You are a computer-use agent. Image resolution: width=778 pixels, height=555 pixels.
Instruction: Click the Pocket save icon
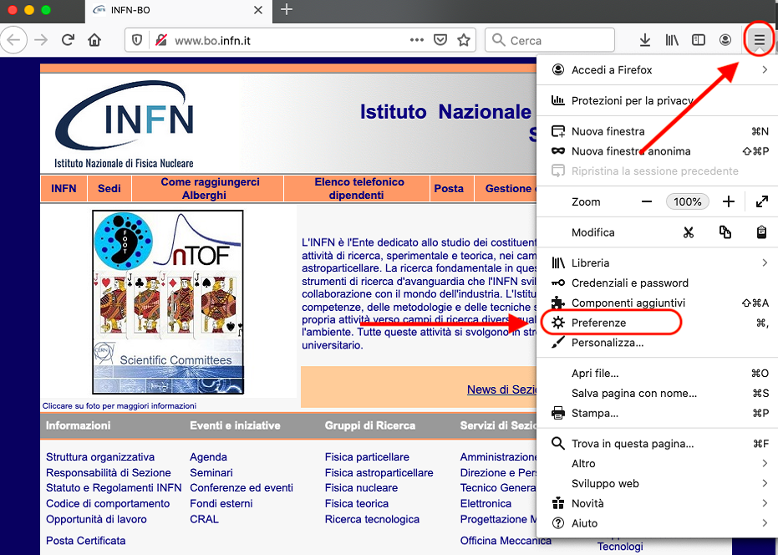440,40
